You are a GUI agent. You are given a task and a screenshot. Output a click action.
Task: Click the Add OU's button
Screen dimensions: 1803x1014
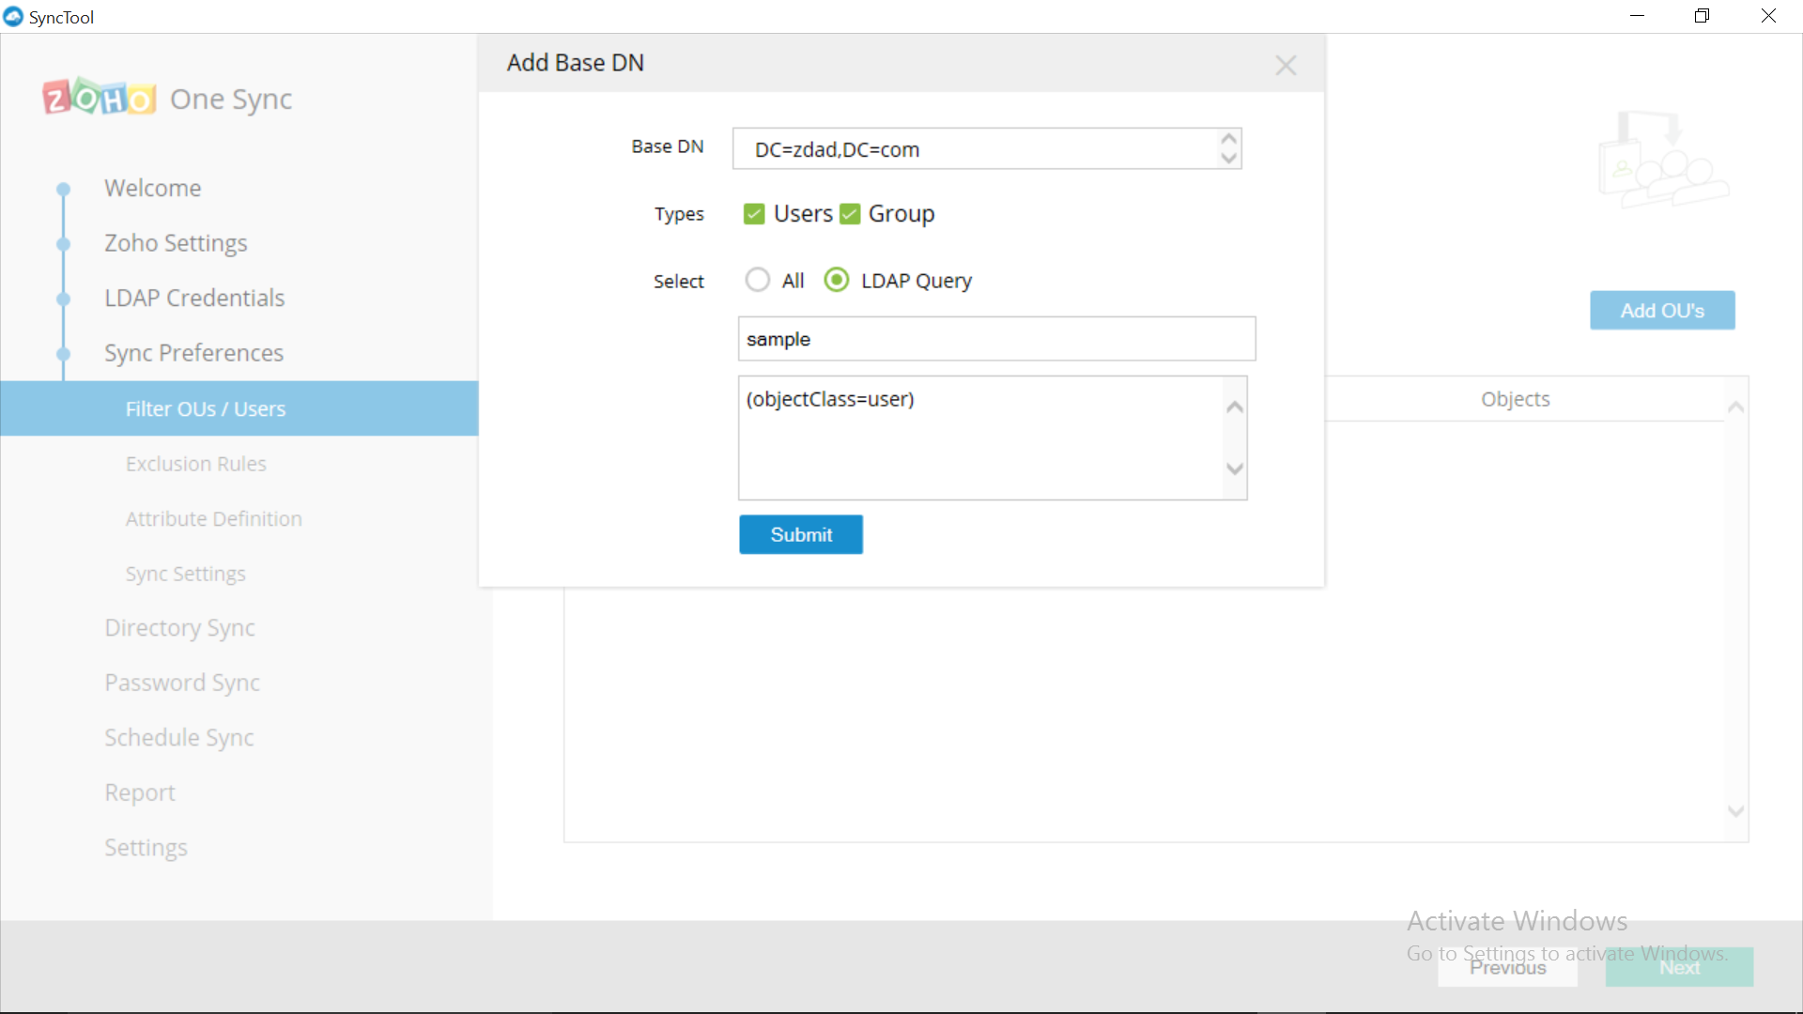coord(1661,311)
